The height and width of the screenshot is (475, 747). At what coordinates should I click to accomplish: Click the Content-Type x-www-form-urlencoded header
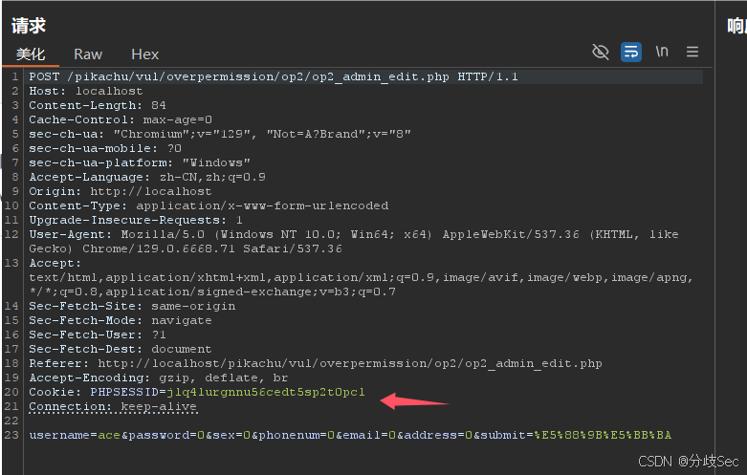click(209, 205)
